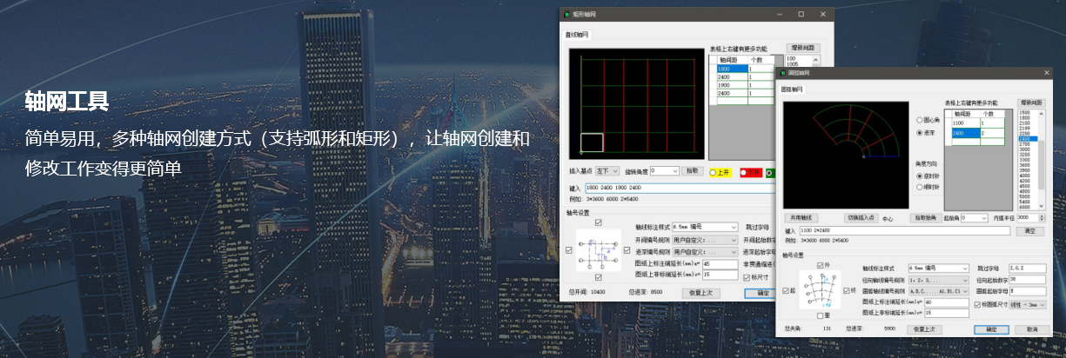Click the arc axis-number diagram

[820, 289]
